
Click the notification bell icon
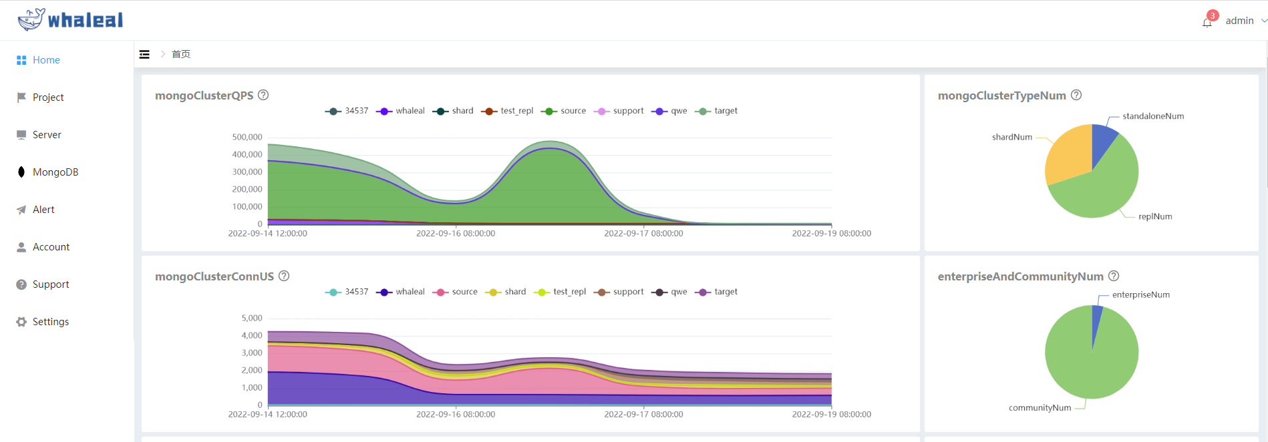point(1207,22)
